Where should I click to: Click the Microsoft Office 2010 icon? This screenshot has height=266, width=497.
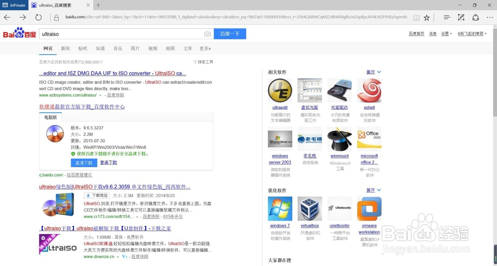pos(369,138)
